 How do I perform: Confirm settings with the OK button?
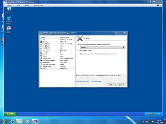[111, 85]
